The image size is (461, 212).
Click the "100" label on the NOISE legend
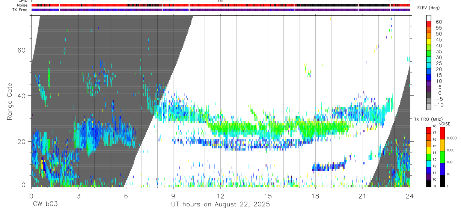[x=449, y=162]
